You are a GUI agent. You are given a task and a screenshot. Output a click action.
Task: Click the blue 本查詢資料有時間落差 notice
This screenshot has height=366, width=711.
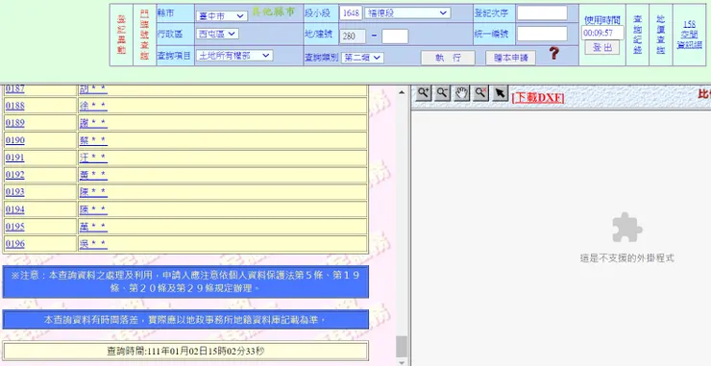click(185, 320)
